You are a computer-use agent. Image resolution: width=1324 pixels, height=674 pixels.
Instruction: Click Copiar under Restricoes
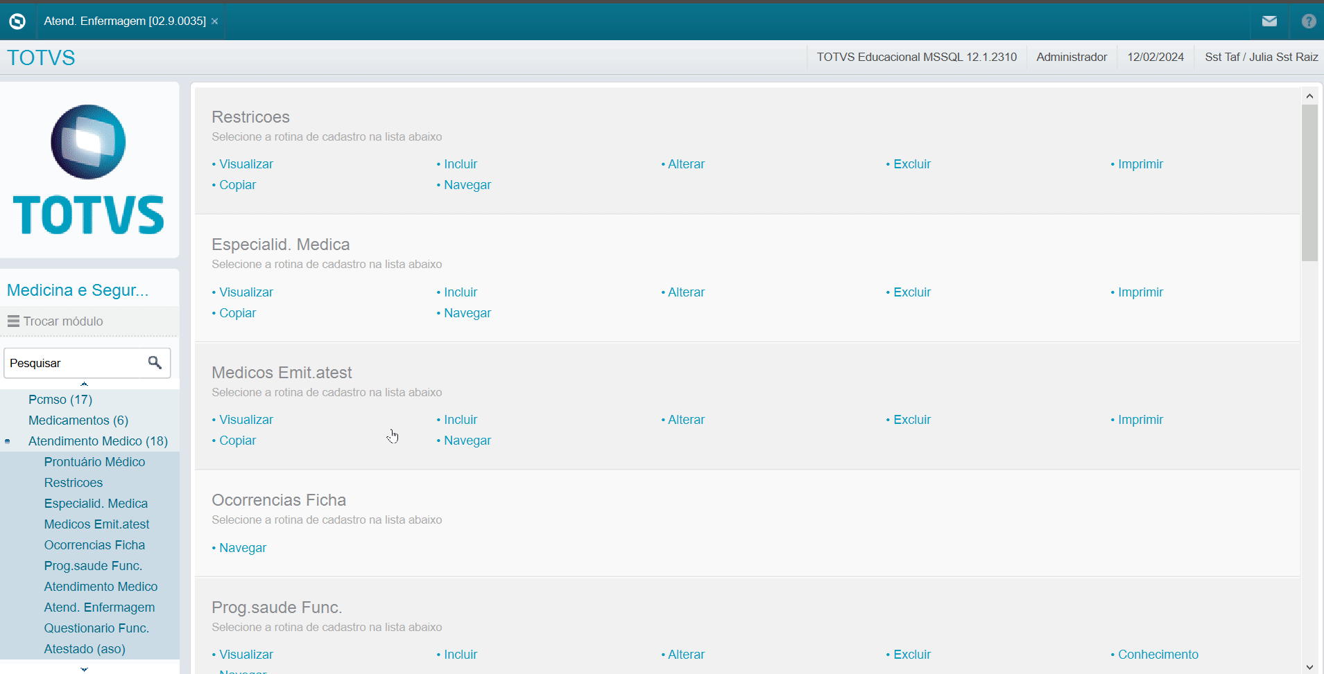pos(237,185)
